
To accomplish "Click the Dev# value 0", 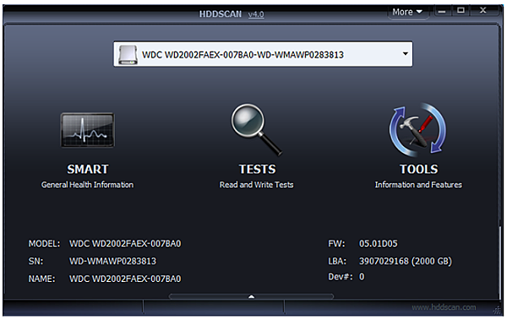I will [362, 277].
